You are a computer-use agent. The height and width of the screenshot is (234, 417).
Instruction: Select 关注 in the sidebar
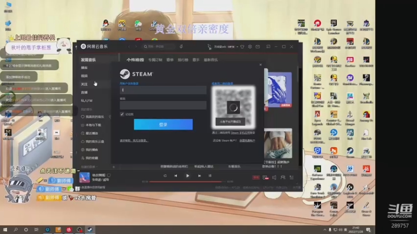coord(84,84)
